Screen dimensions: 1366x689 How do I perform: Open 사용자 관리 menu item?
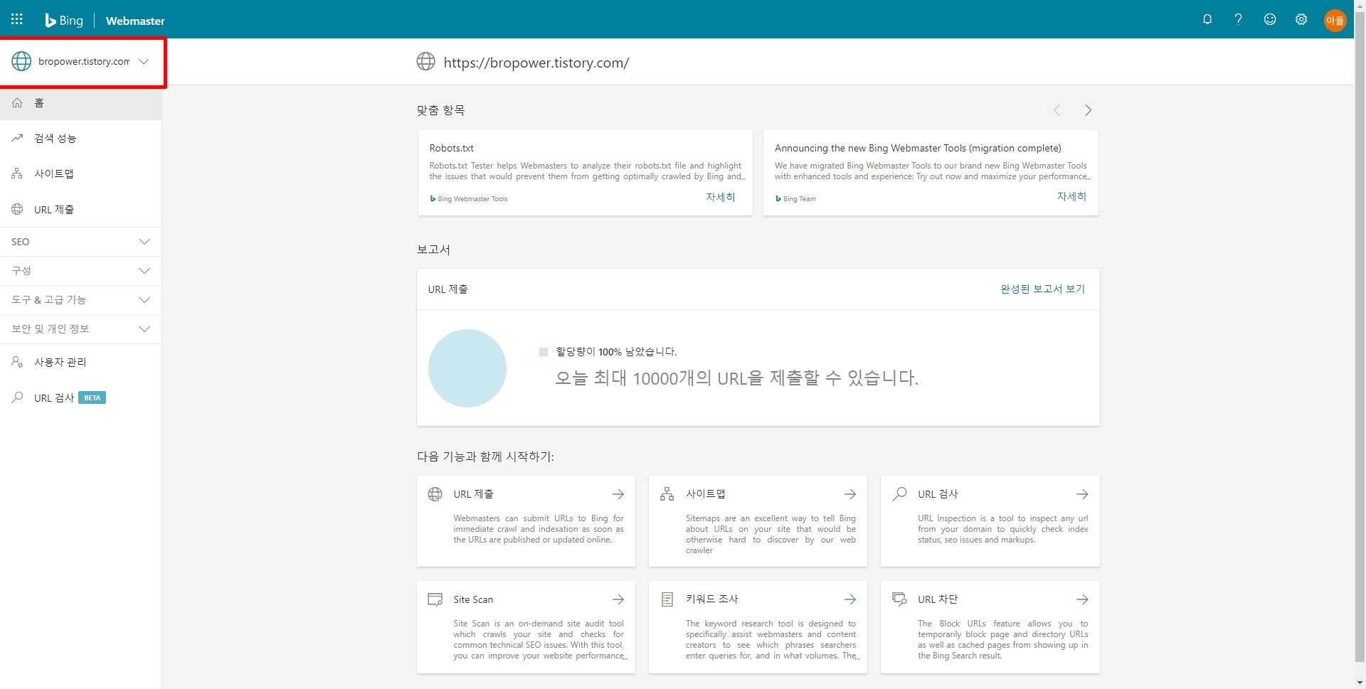tap(81, 362)
